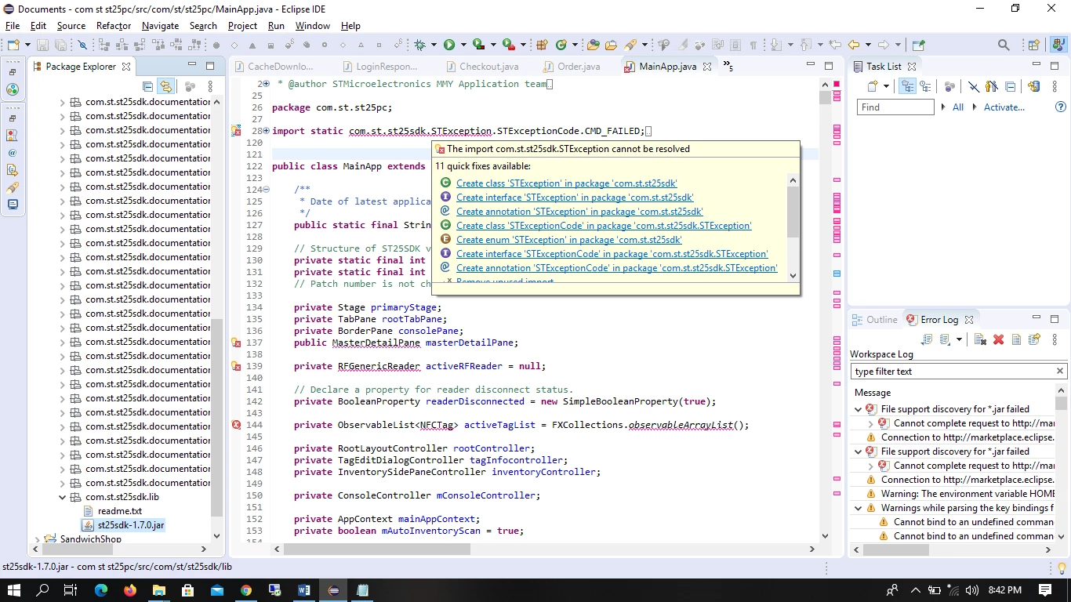Viewport: 1071px width, 602px height.
Task: Toggle Link with Editor in Package Explorer
Action: (165, 87)
